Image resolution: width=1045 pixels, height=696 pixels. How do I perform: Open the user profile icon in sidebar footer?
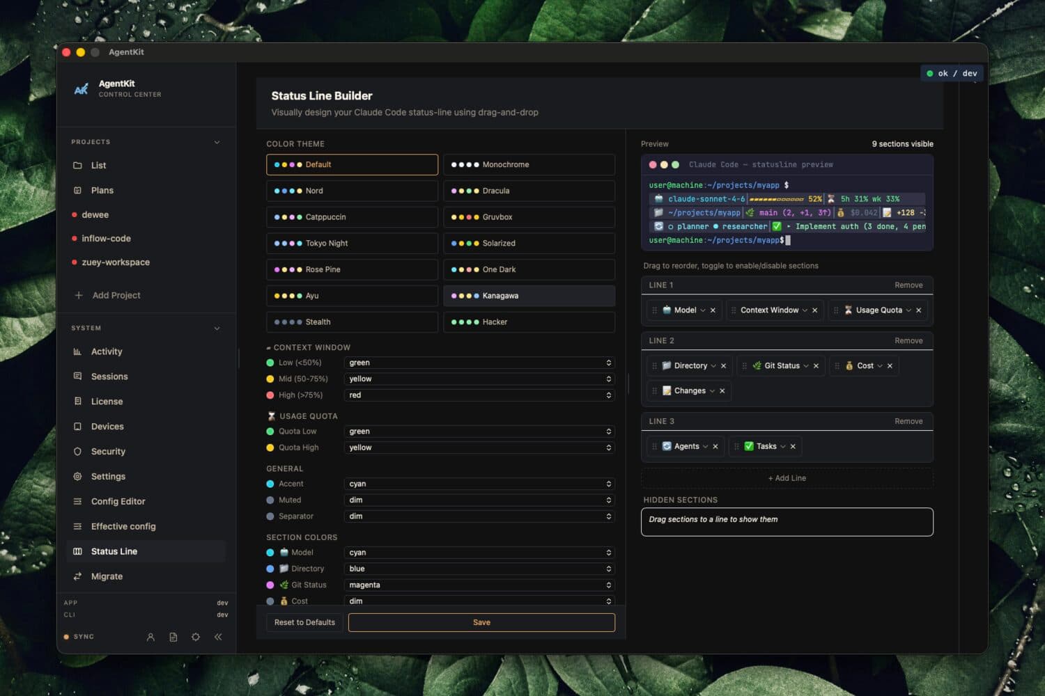150,637
